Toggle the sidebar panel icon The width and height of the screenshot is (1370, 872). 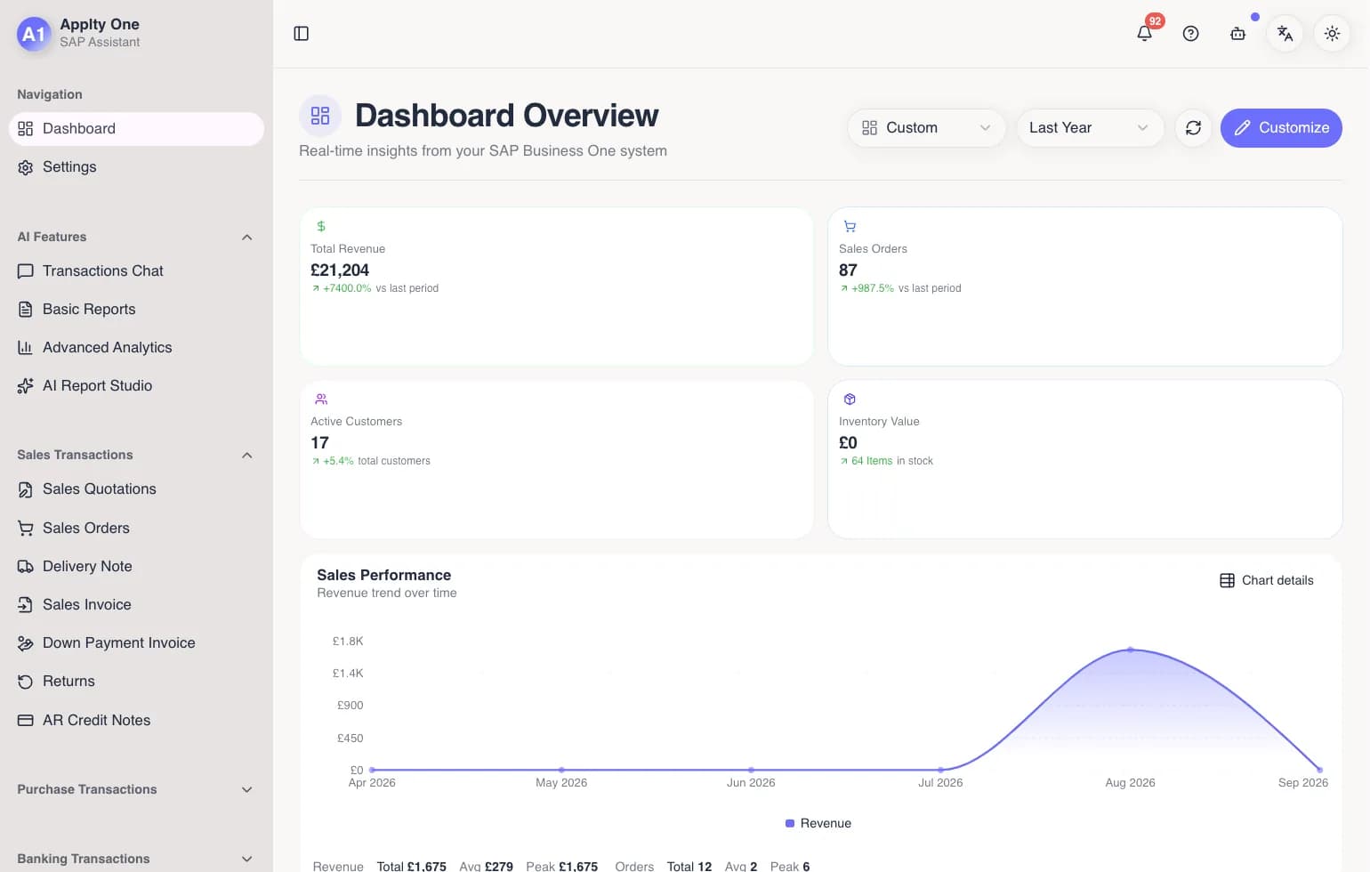point(301,34)
